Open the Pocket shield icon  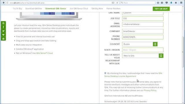click(x=166, y=3)
